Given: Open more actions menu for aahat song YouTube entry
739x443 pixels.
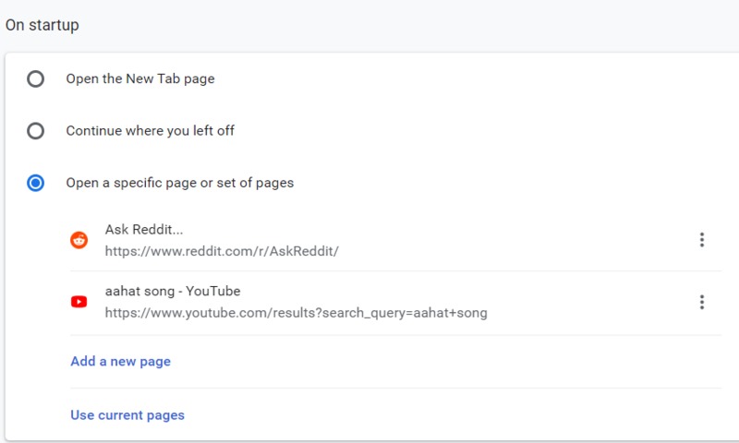Looking at the screenshot, I should tap(702, 302).
